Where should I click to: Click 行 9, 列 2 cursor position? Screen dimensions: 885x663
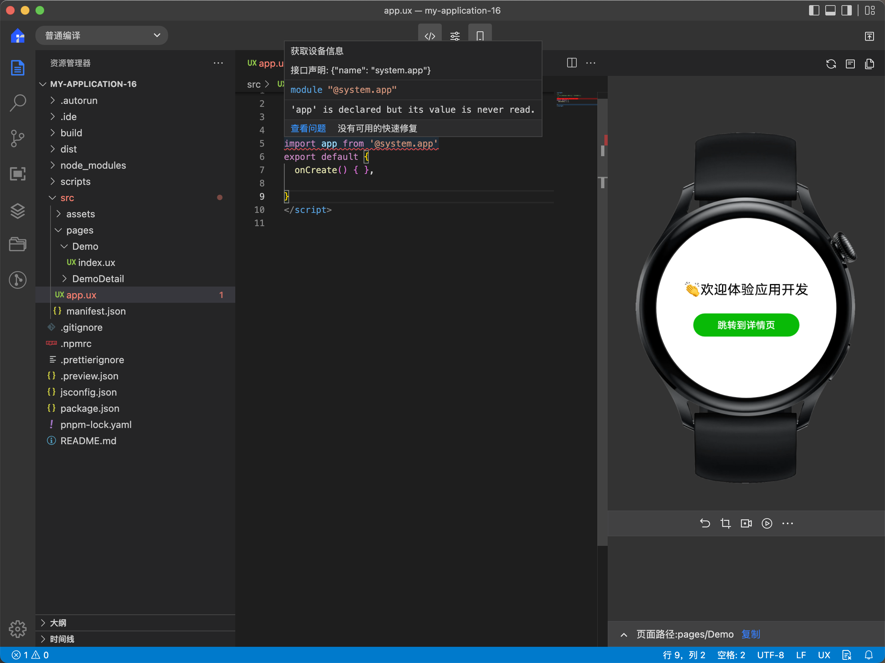pos(684,655)
